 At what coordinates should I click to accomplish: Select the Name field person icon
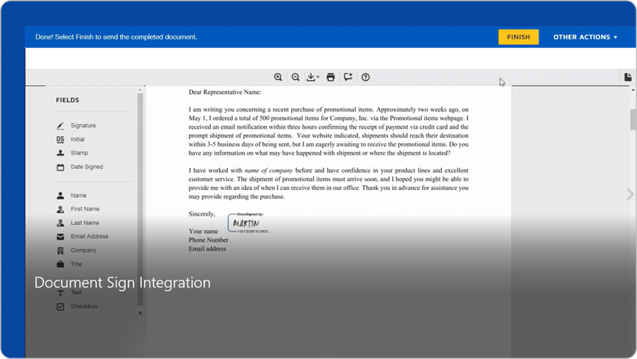60,196
